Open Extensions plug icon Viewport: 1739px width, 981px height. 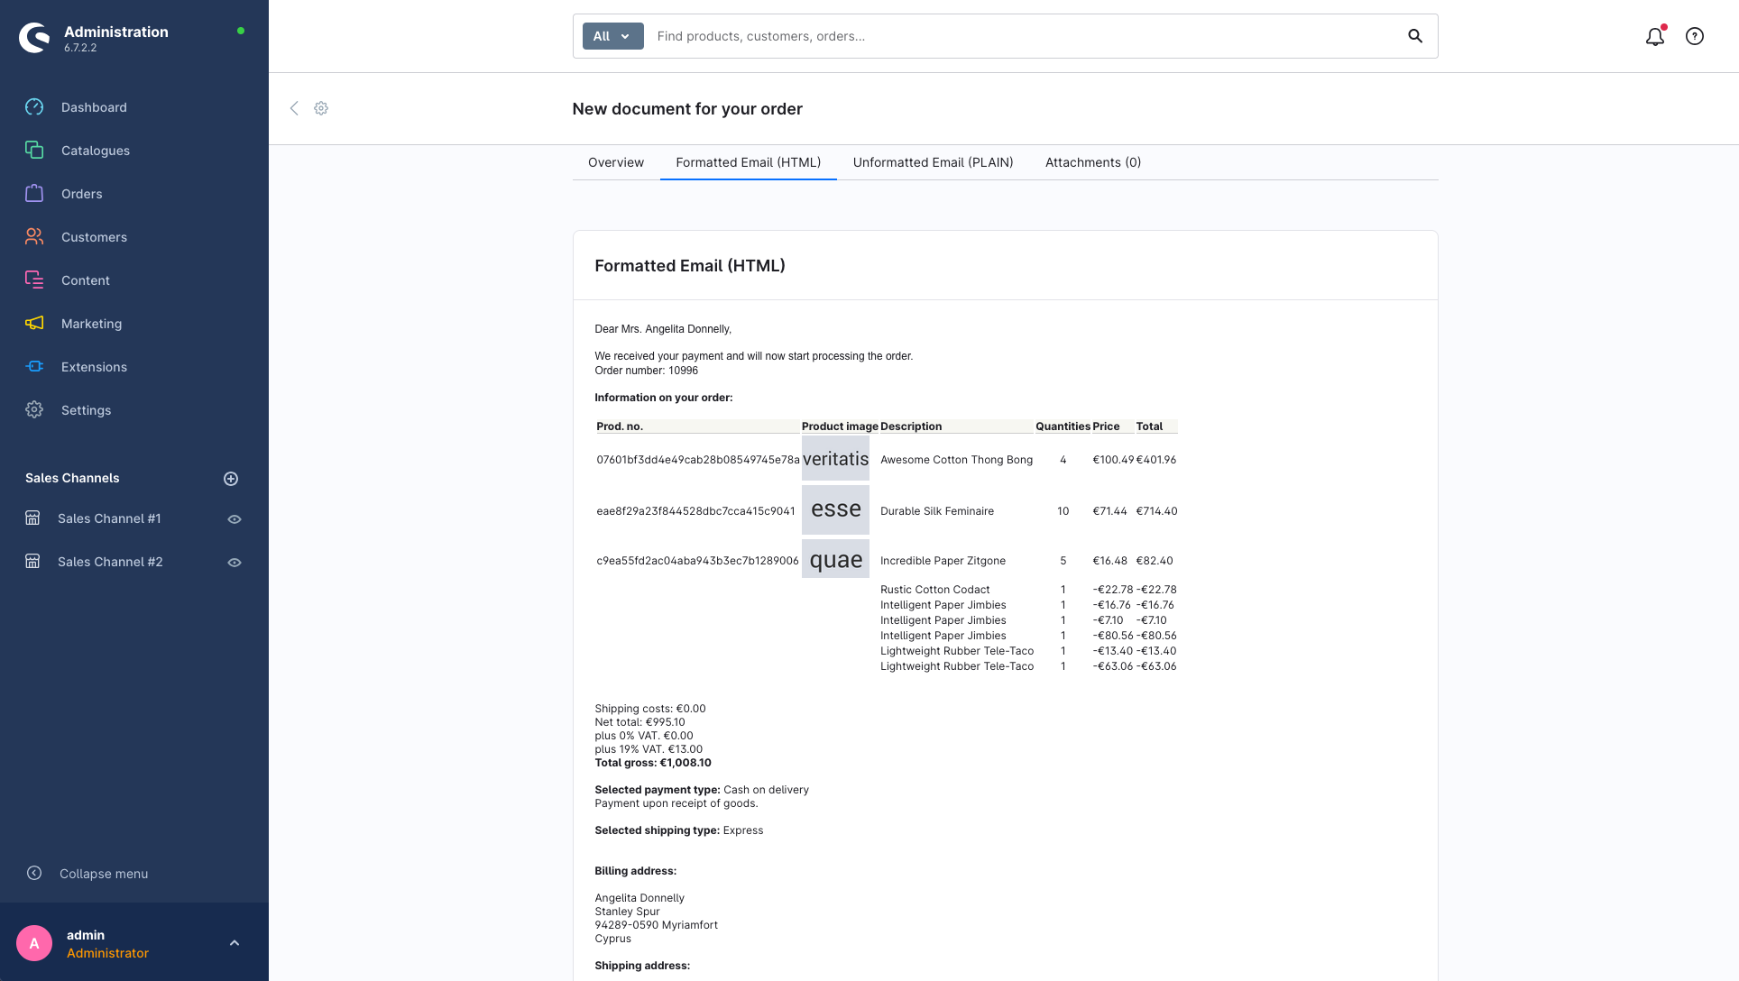pyautogui.click(x=34, y=367)
